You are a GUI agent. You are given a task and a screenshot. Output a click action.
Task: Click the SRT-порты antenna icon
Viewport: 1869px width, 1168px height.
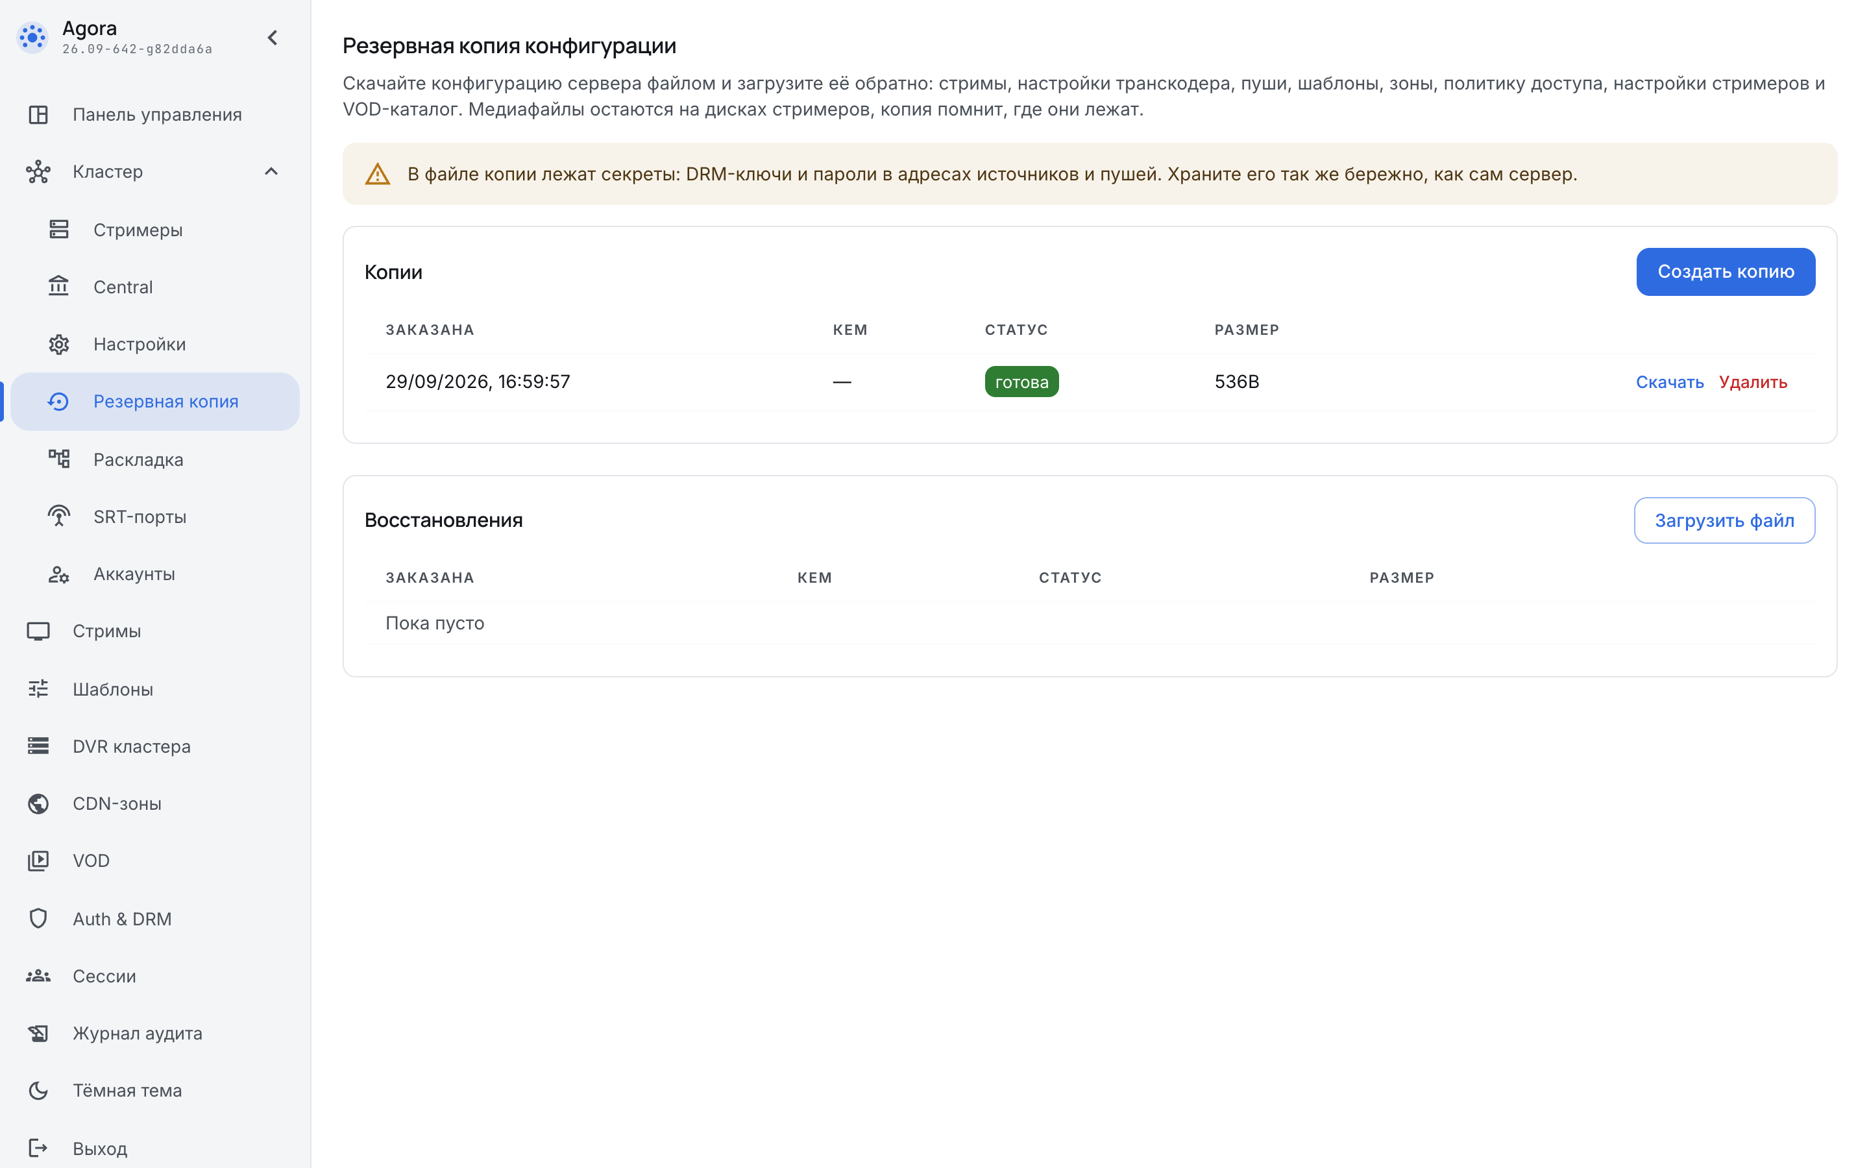point(58,516)
